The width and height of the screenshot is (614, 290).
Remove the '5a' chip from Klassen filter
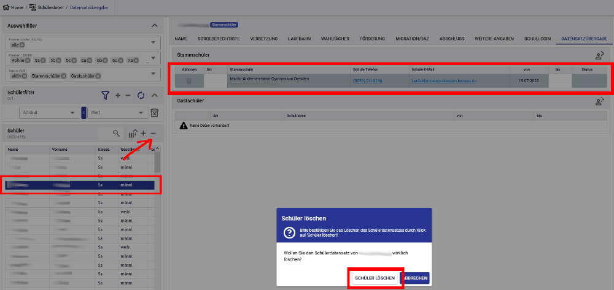45,60
